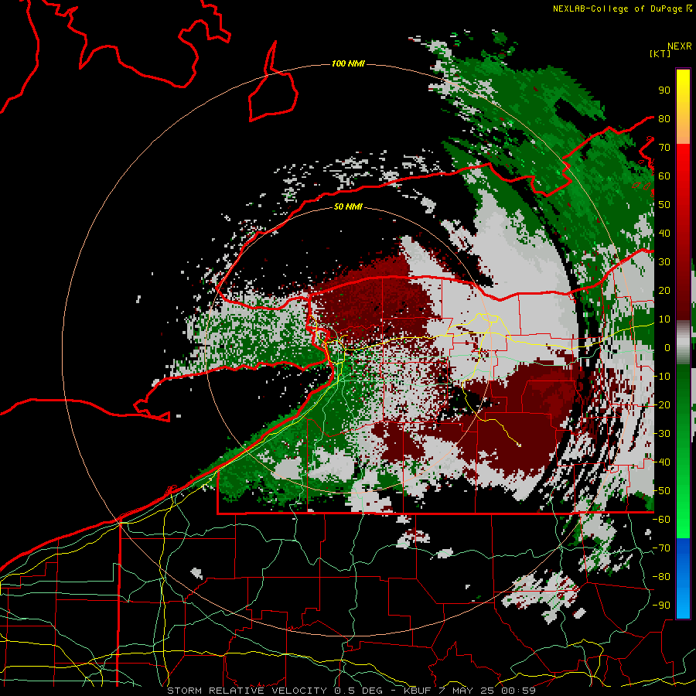The image size is (696, 696).
Task: Click the [KT] knots unit label
Action: [660, 53]
